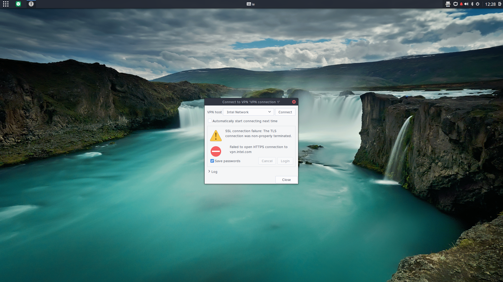Screen dimensions: 503x282
Task: Open the VPN host 'Intel Network' dropdown
Action: pos(248,112)
